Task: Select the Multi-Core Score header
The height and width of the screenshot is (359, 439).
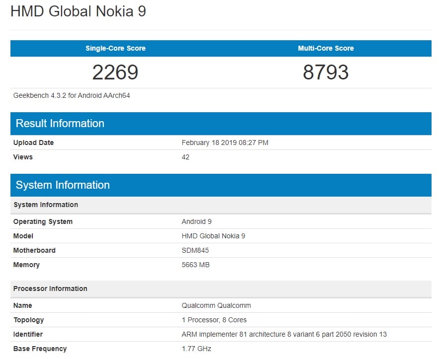Action: (x=326, y=48)
